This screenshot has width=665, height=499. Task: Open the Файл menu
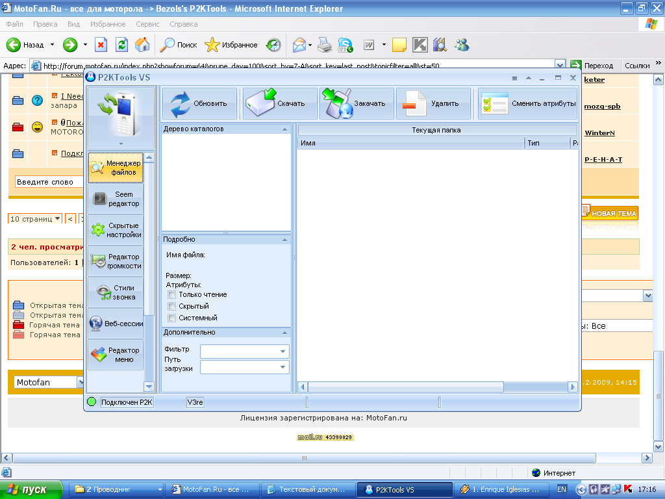[x=14, y=24]
